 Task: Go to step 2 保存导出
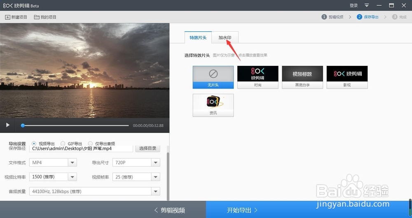[x=368, y=17]
